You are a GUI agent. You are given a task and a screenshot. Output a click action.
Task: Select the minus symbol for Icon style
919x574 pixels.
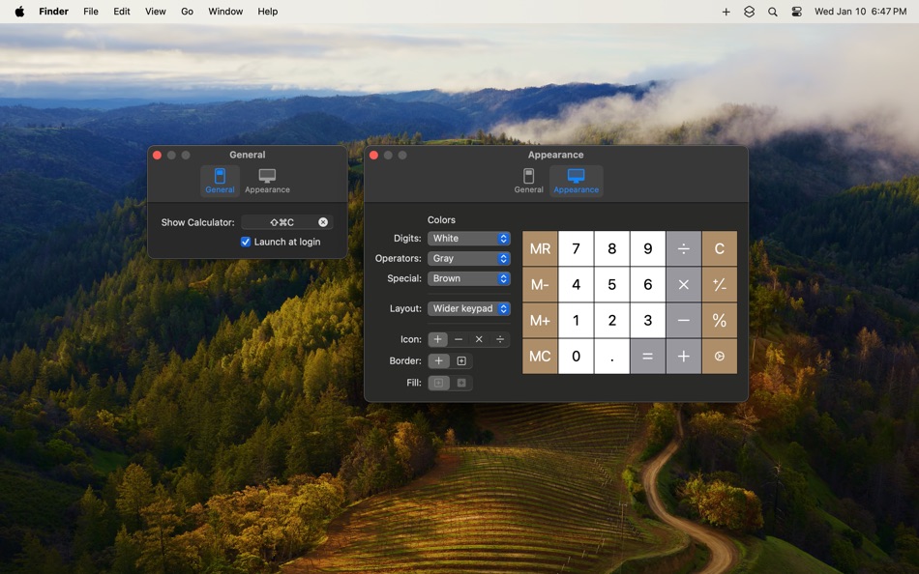[x=459, y=339]
